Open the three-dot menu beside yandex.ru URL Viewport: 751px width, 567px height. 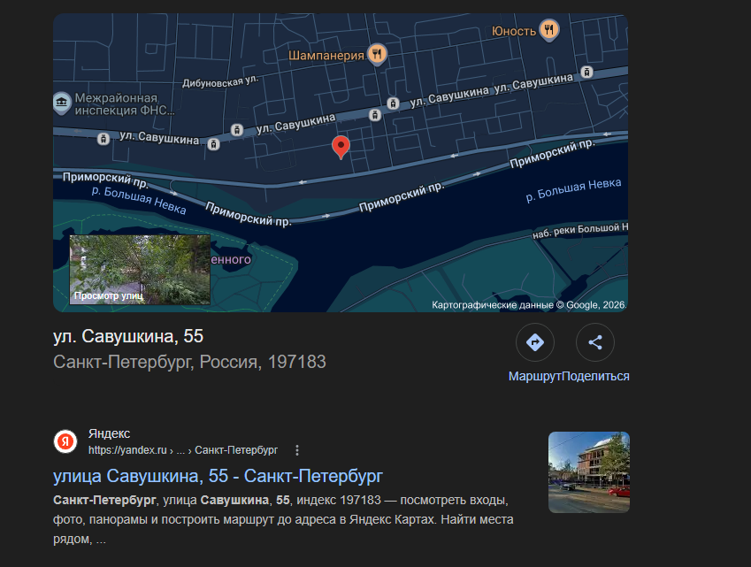tap(297, 449)
